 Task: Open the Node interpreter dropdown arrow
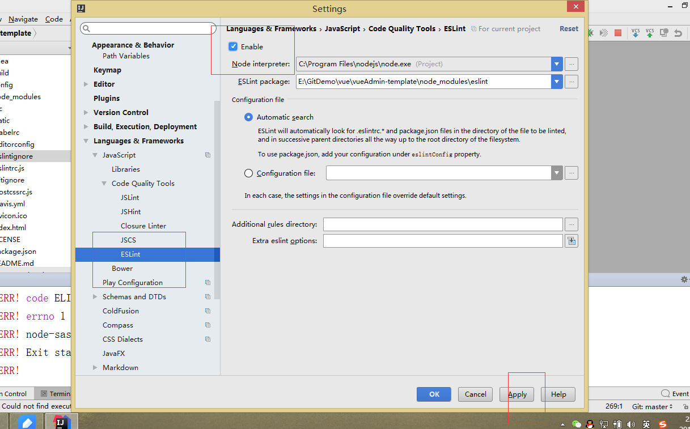tap(557, 64)
